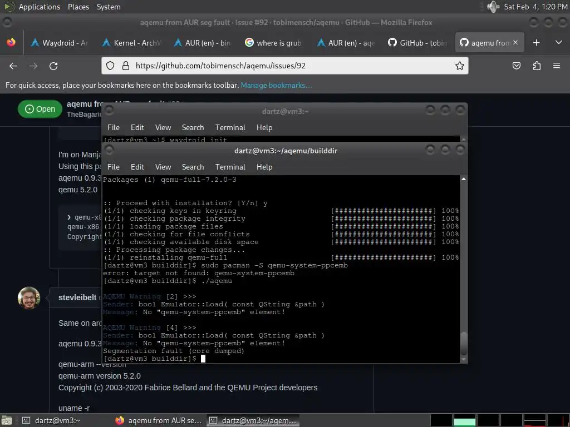Open the Firefox hamburger menu
The width and height of the screenshot is (570, 427).
click(x=557, y=66)
